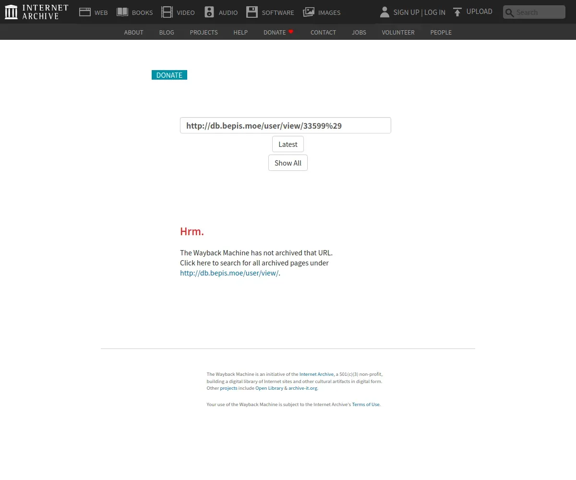Image resolution: width=576 pixels, height=480 pixels.
Task: Click the AUDIO text label
Action: click(228, 12)
